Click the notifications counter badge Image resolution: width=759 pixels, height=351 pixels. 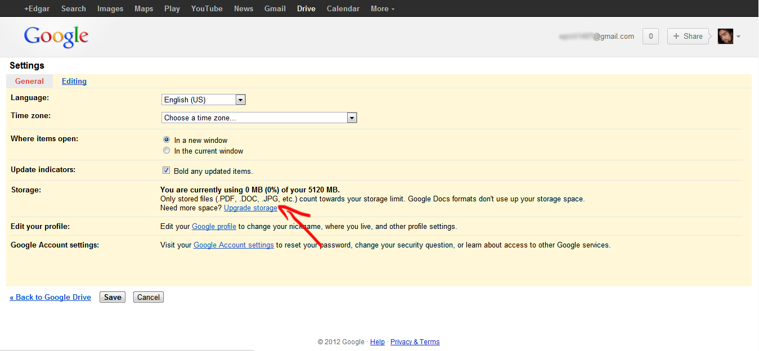click(650, 36)
